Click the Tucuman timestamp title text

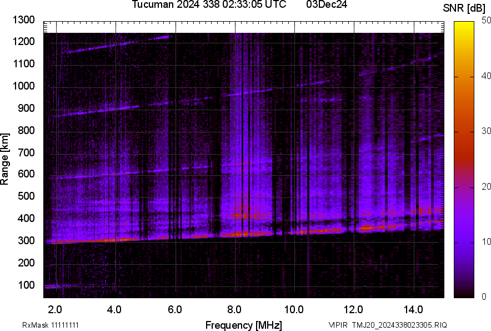209,5
